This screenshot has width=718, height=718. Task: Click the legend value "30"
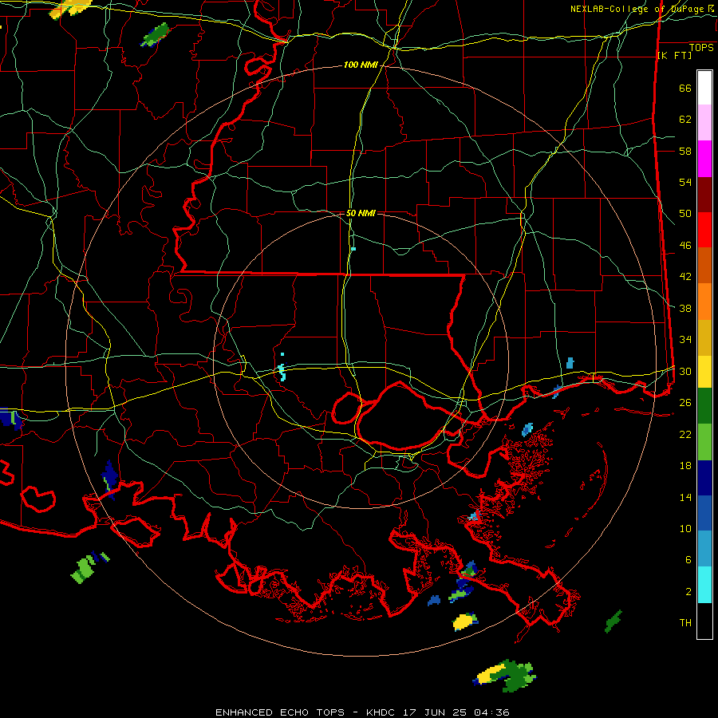[x=685, y=371]
